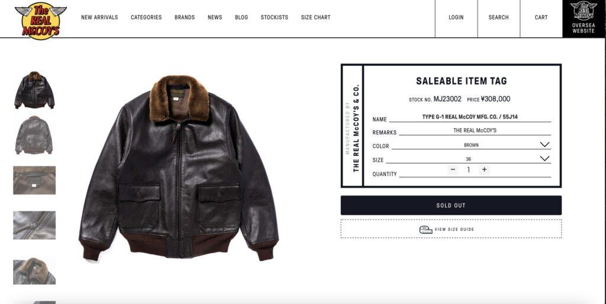Increase quantity with the plus button
This screenshot has width=606, height=304.
coord(484,169)
